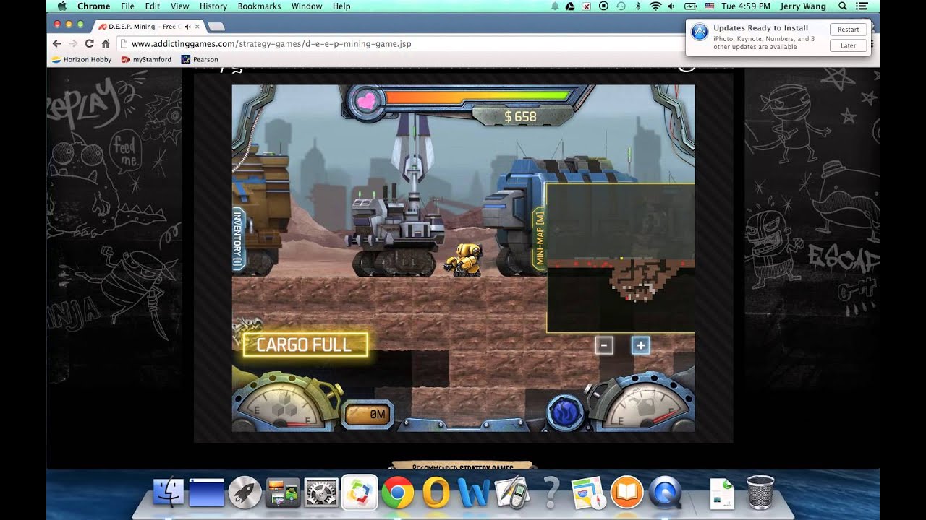926x520 pixels.
Task: Click the "0M" depth indicator
Action: (x=369, y=415)
